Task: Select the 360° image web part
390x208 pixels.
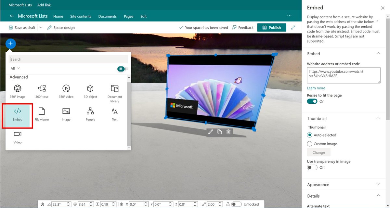Action: [x=18, y=91]
